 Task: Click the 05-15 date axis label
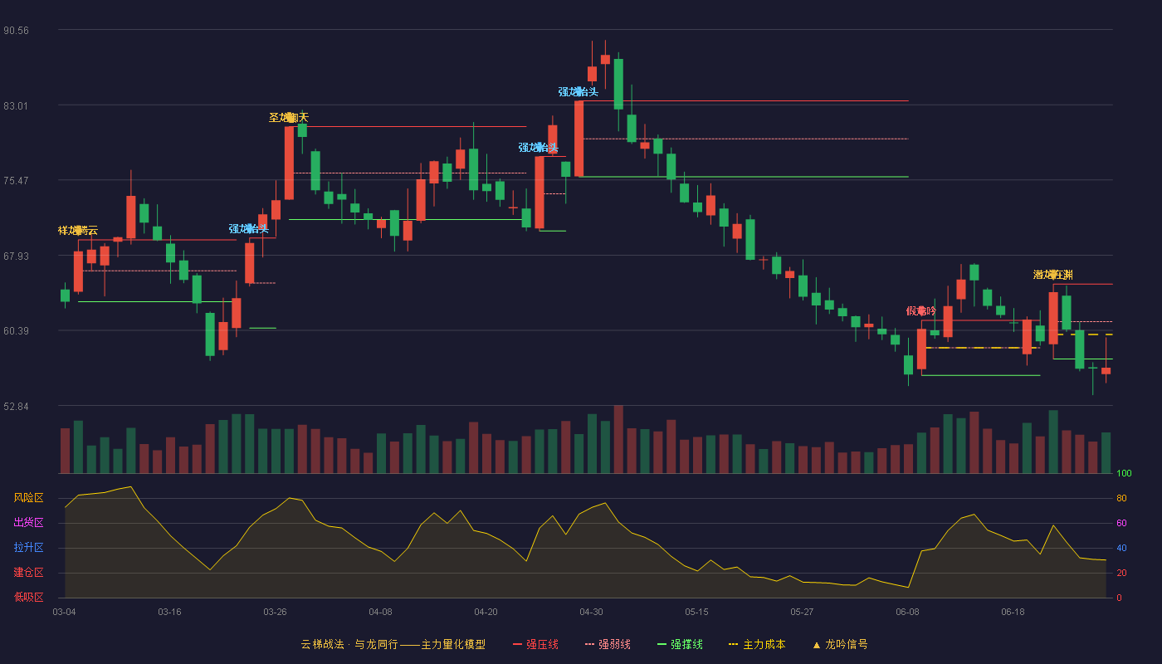click(x=696, y=612)
